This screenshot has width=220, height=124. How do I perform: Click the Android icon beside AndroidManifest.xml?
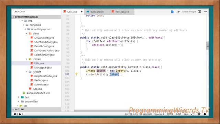24,93
